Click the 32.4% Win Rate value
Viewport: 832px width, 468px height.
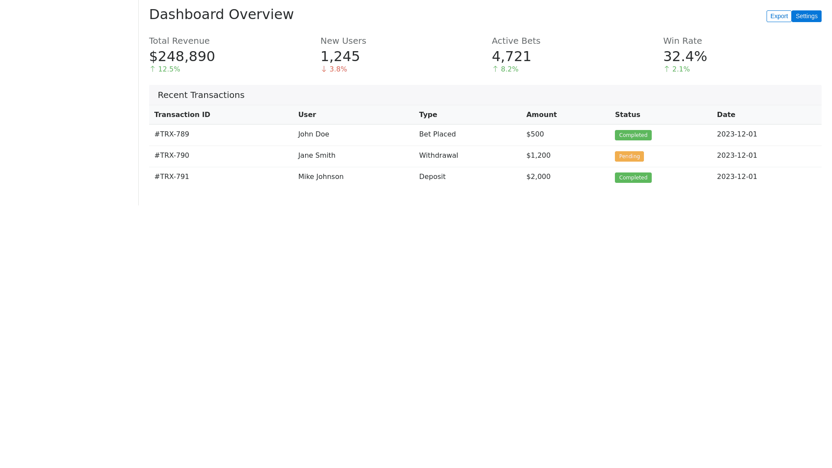pos(685,56)
